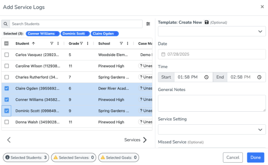The image size is (268, 165).
Task: Click the Start time value 01:58 PM
Action: point(187,77)
